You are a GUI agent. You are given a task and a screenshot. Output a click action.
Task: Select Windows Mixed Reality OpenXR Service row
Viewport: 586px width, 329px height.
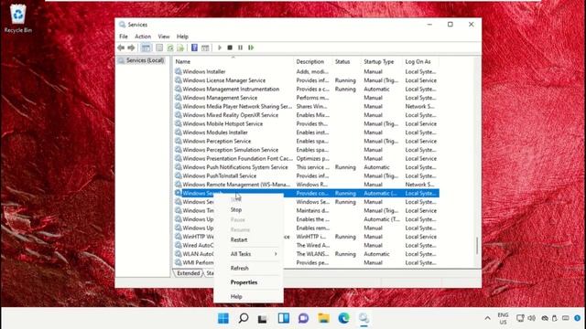306,115
